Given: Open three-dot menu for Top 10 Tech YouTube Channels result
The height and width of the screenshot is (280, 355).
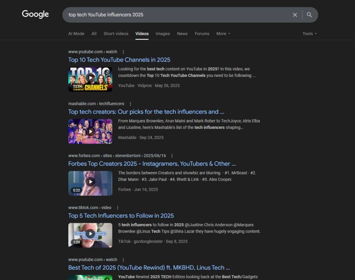Looking at the screenshot, I should 123,52.
